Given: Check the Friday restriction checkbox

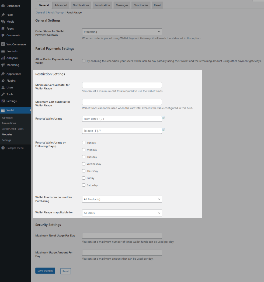Looking at the screenshot, I should click(84, 178).
